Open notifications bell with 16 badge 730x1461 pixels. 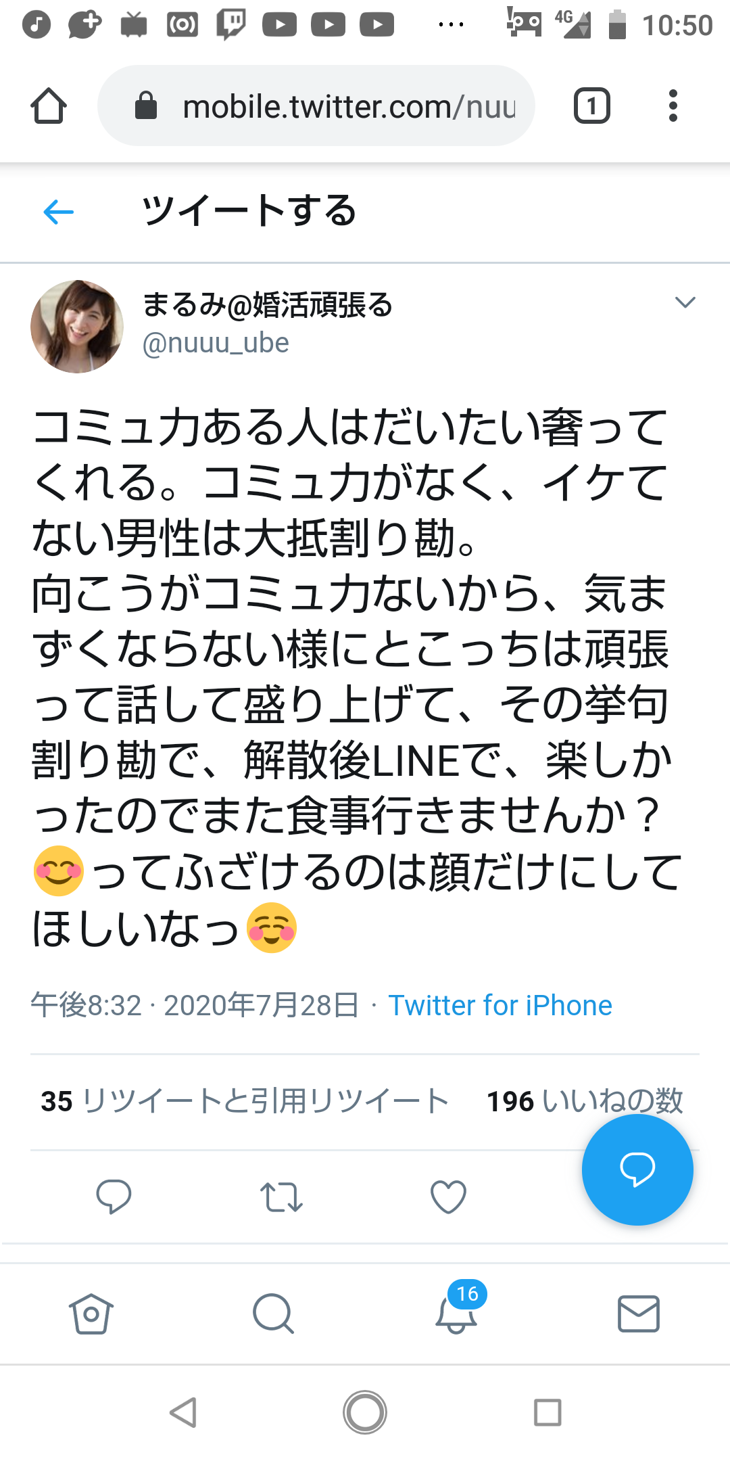pos(456,1312)
